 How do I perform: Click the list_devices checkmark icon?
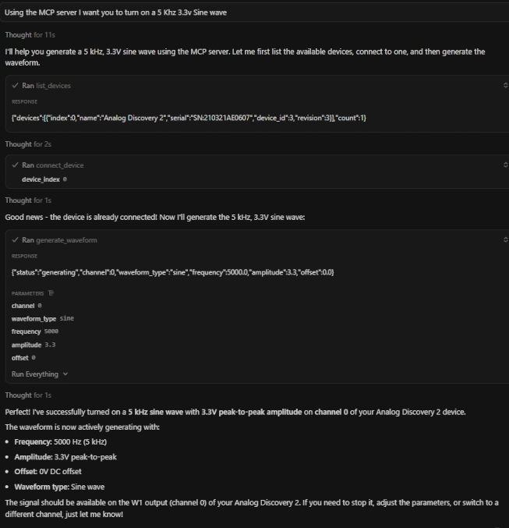pyautogui.click(x=16, y=86)
